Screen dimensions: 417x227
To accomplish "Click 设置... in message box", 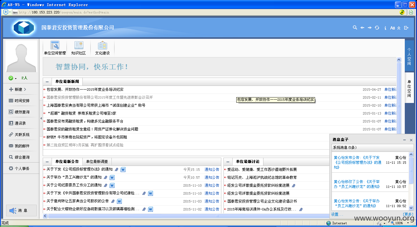I will pyautogui.click(x=337, y=214).
